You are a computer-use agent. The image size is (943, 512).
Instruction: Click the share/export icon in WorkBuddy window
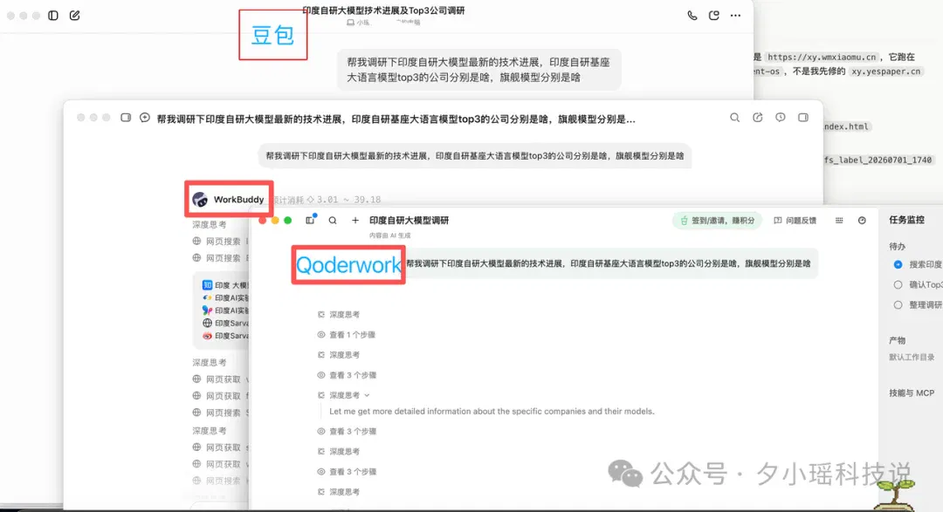click(758, 118)
